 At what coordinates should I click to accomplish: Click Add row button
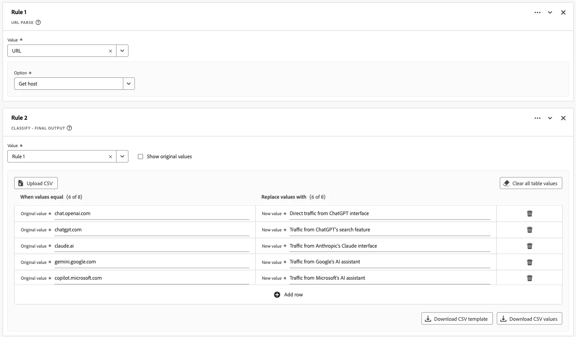tap(288, 295)
